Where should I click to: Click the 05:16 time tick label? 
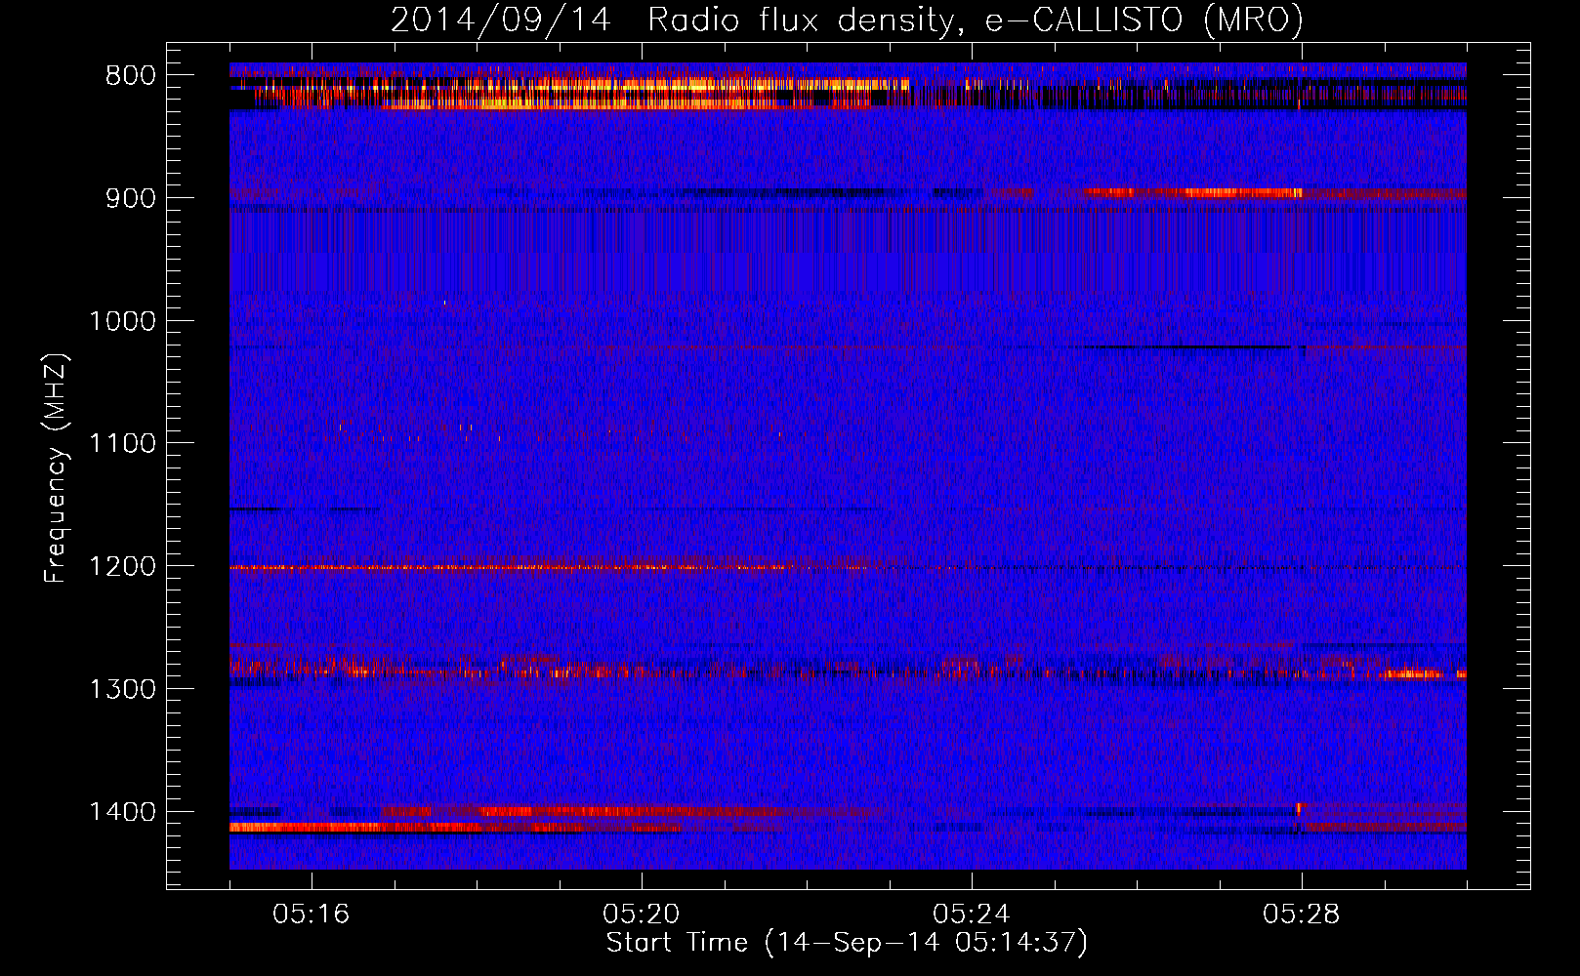pos(312,915)
